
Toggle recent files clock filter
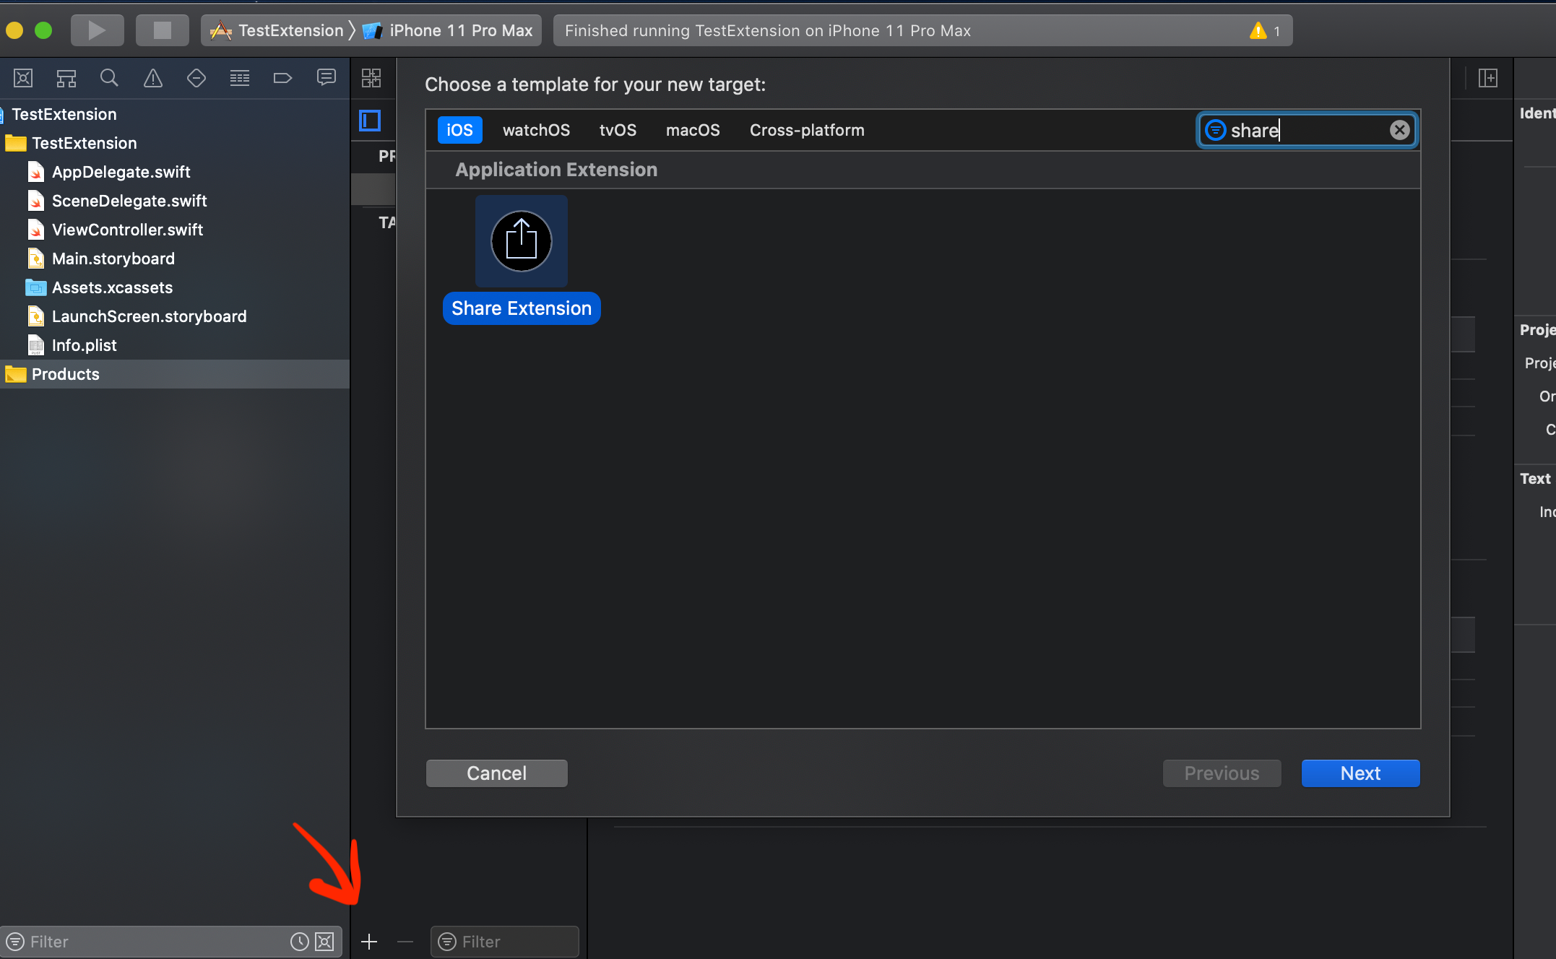pos(299,942)
